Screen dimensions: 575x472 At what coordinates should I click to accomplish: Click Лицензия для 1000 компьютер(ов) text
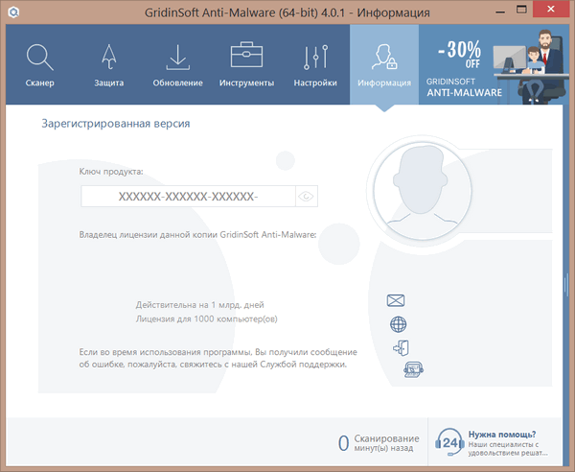coord(206,319)
